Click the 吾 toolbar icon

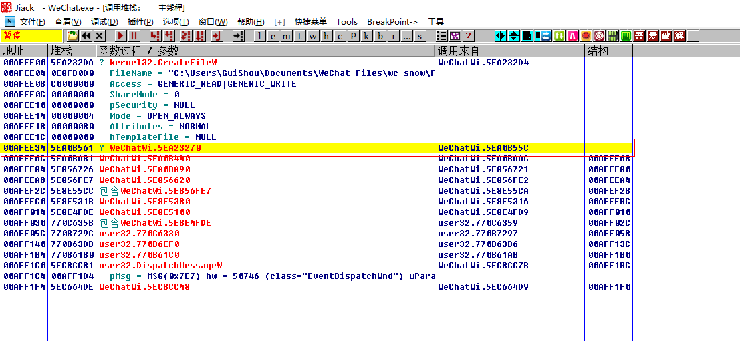click(x=640, y=36)
